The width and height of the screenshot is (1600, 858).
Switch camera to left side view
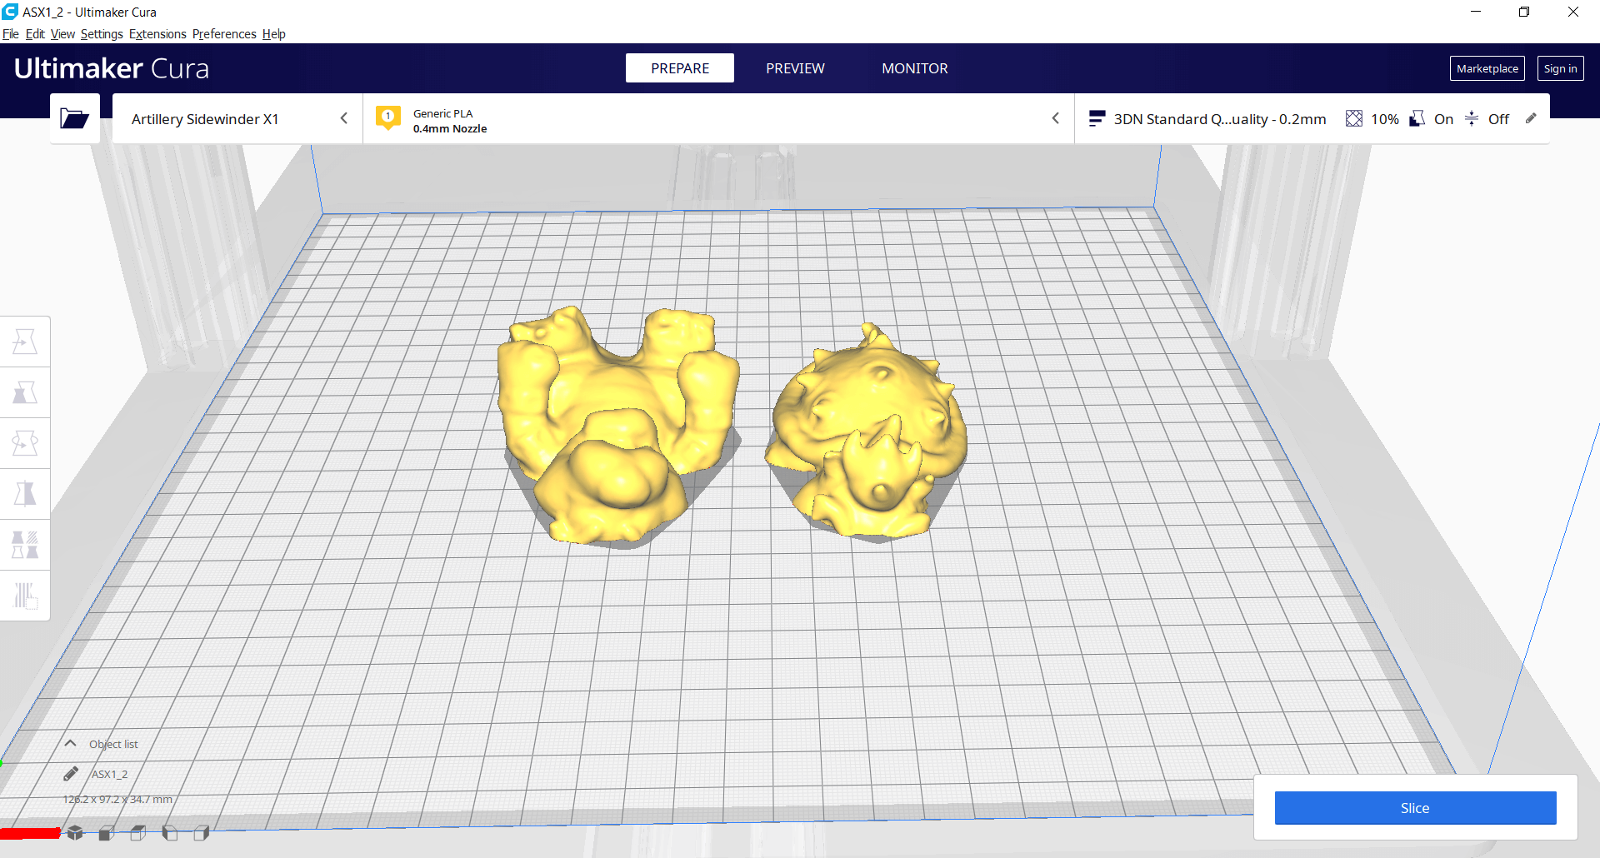click(170, 832)
